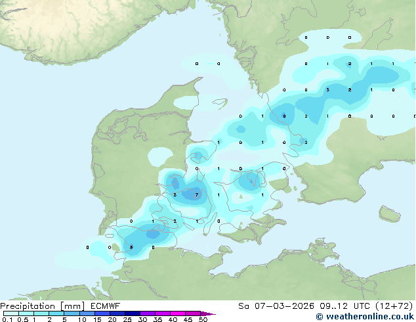This screenshot has height=322, width=416.
Task: Click the '[mm]' unit label
Action: [72, 306]
